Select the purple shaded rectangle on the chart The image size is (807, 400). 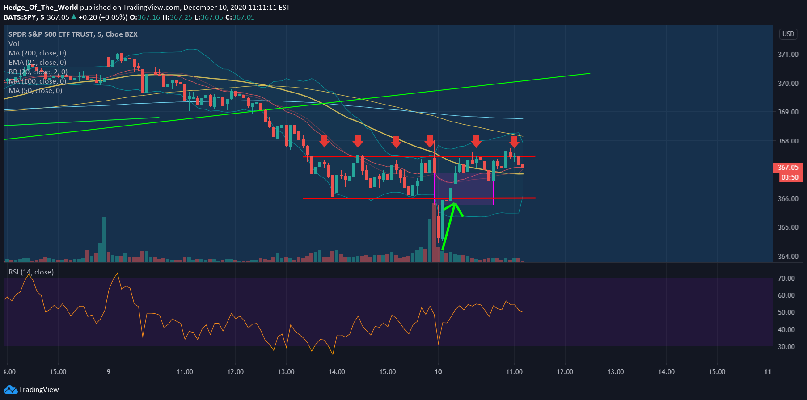(464, 189)
